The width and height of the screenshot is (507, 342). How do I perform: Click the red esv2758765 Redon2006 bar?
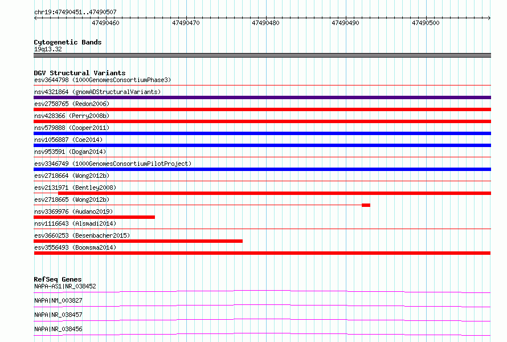(x=262, y=109)
